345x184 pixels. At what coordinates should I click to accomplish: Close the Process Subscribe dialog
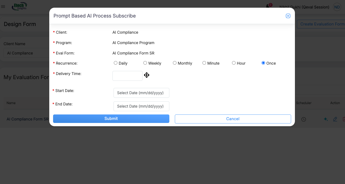pos(288,16)
